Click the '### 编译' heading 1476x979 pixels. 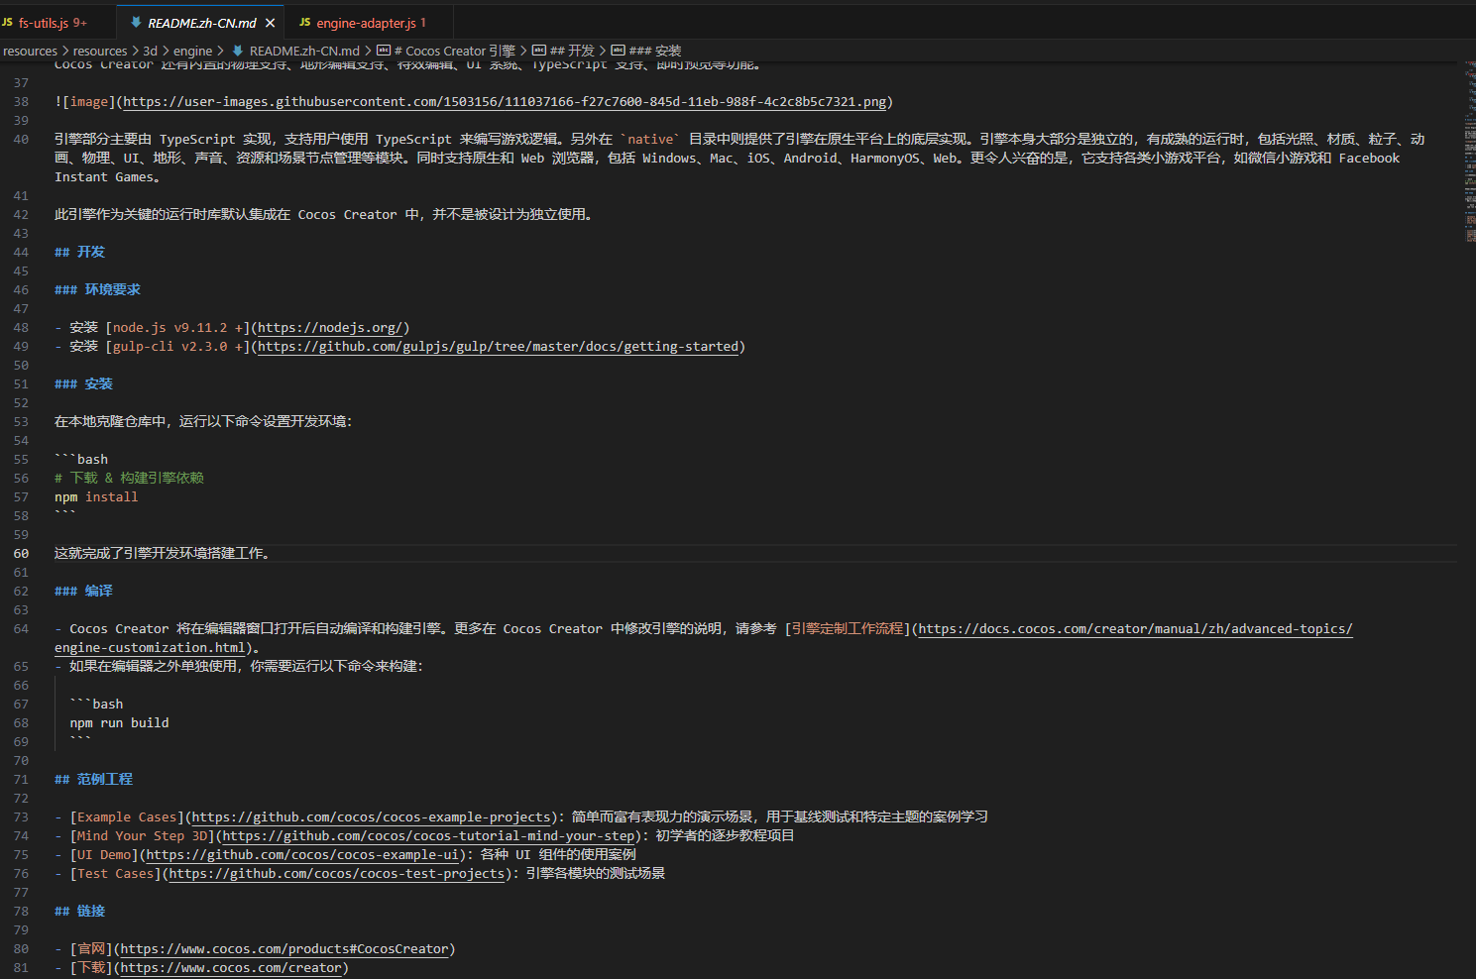(83, 592)
